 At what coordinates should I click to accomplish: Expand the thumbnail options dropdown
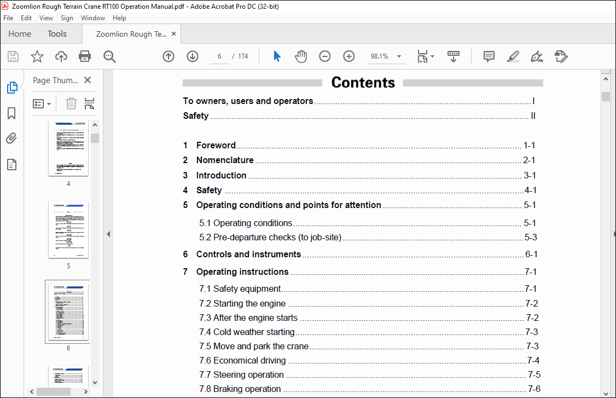pyautogui.click(x=42, y=103)
